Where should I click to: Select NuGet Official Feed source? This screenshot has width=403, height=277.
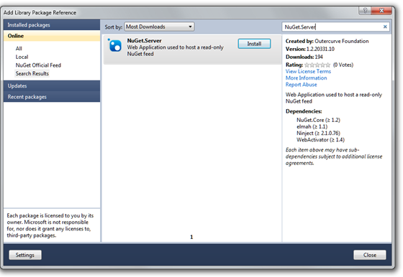point(38,65)
